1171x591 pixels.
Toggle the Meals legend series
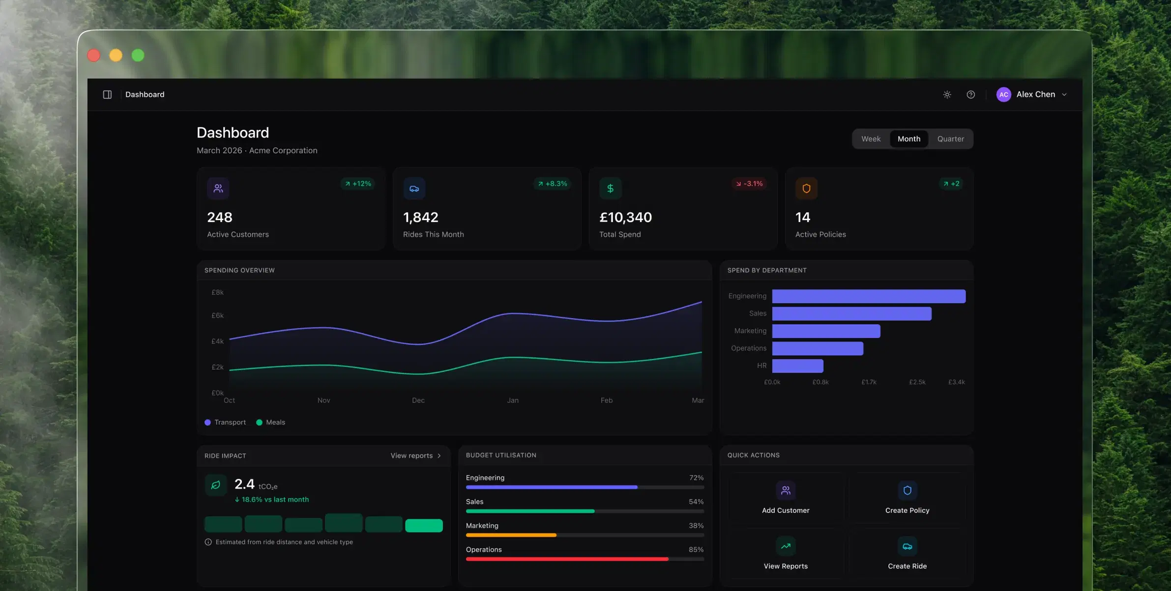point(271,422)
